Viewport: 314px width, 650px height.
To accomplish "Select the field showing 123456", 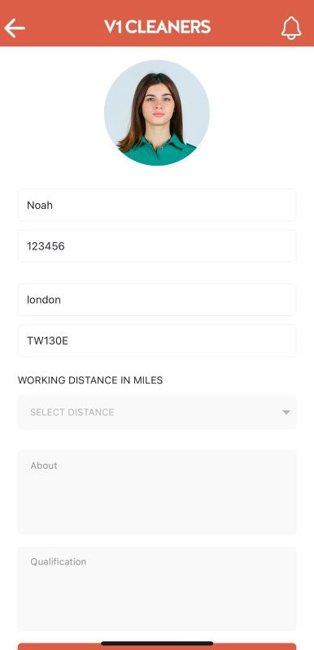I will pyautogui.click(x=157, y=246).
